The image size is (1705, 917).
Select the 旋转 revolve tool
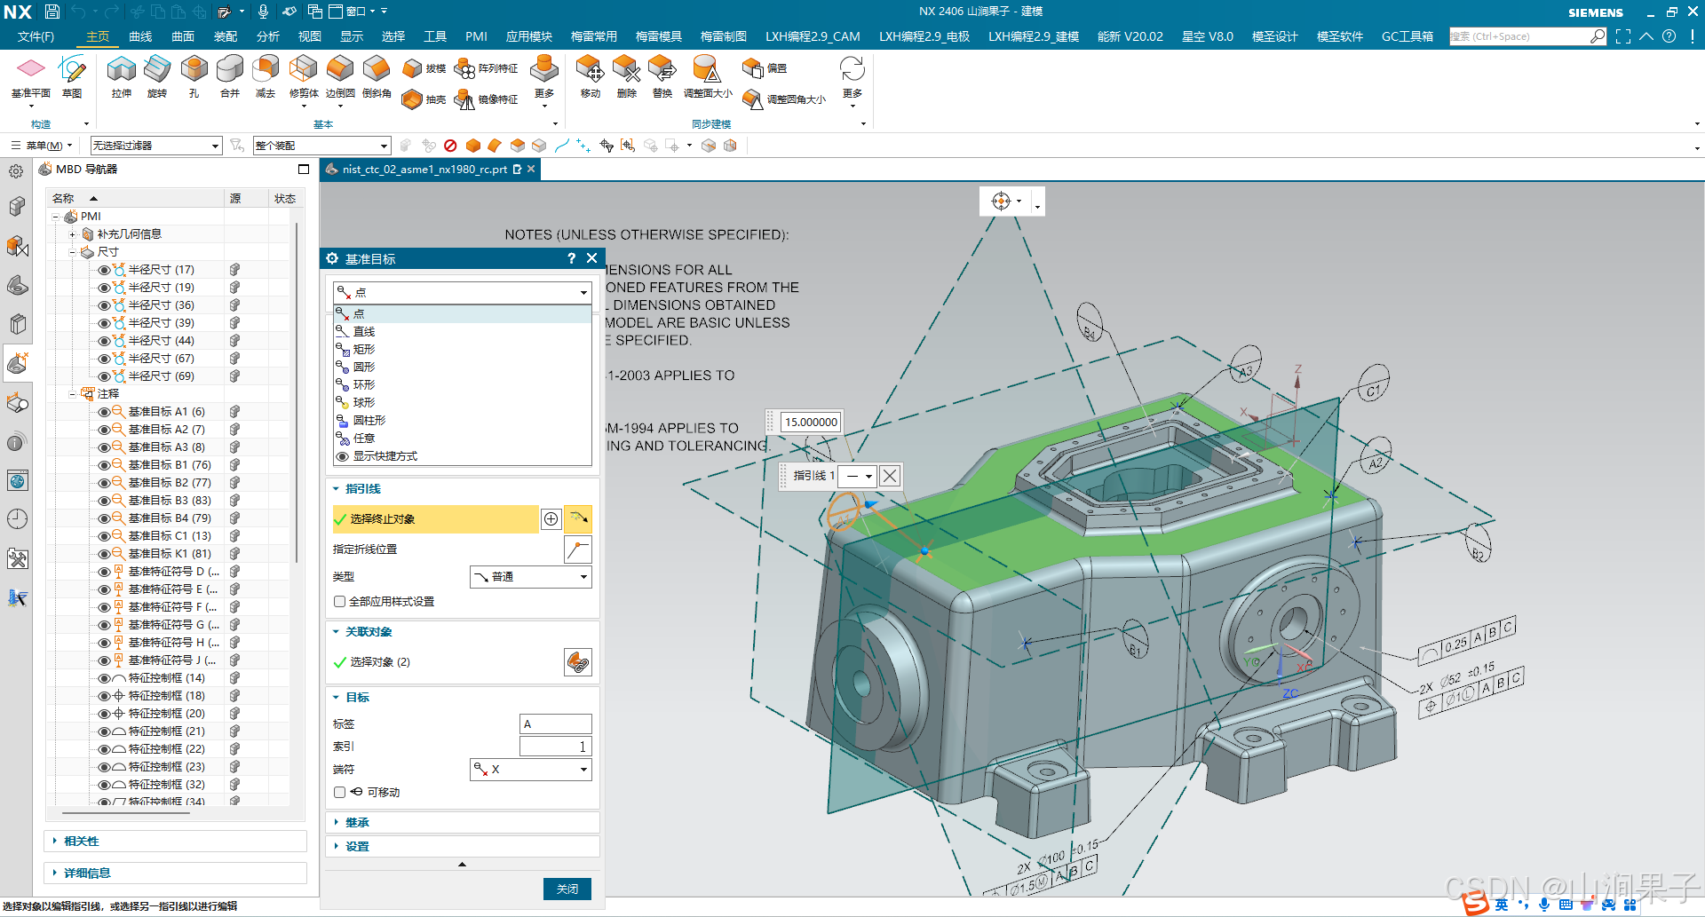tap(157, 77)
